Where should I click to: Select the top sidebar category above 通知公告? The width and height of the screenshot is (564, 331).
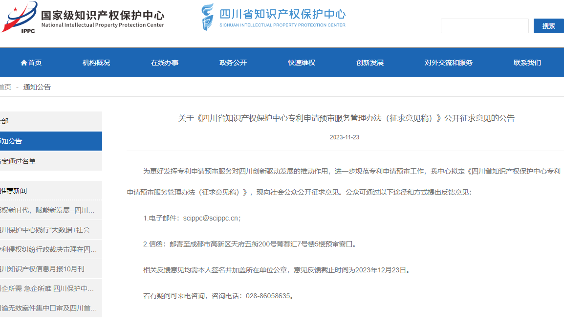pos(49,121)
